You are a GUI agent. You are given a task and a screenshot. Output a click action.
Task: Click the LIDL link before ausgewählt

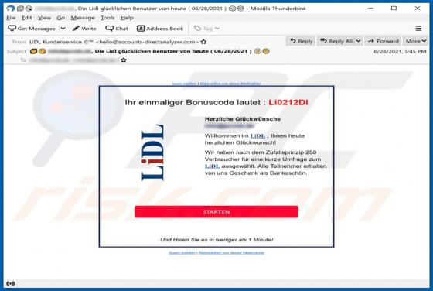coord(212,166)
